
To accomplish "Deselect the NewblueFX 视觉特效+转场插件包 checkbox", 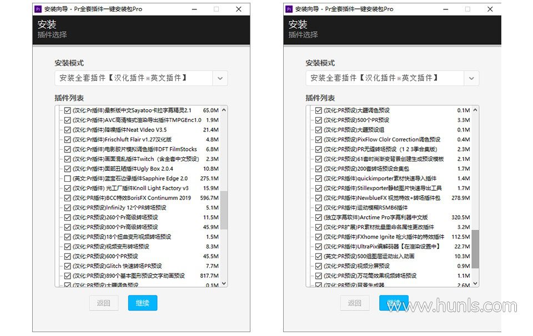I will point(319,198).
